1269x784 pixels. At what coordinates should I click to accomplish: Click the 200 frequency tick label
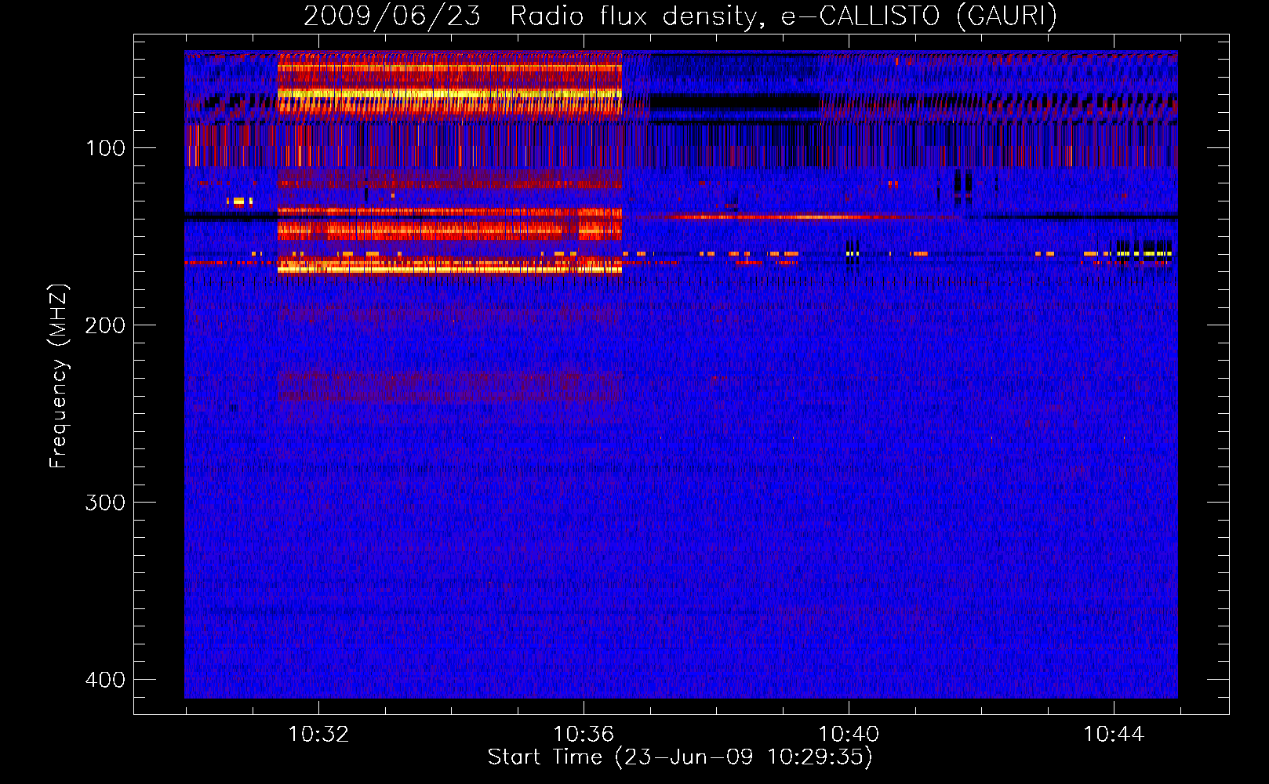click(105, 325)
